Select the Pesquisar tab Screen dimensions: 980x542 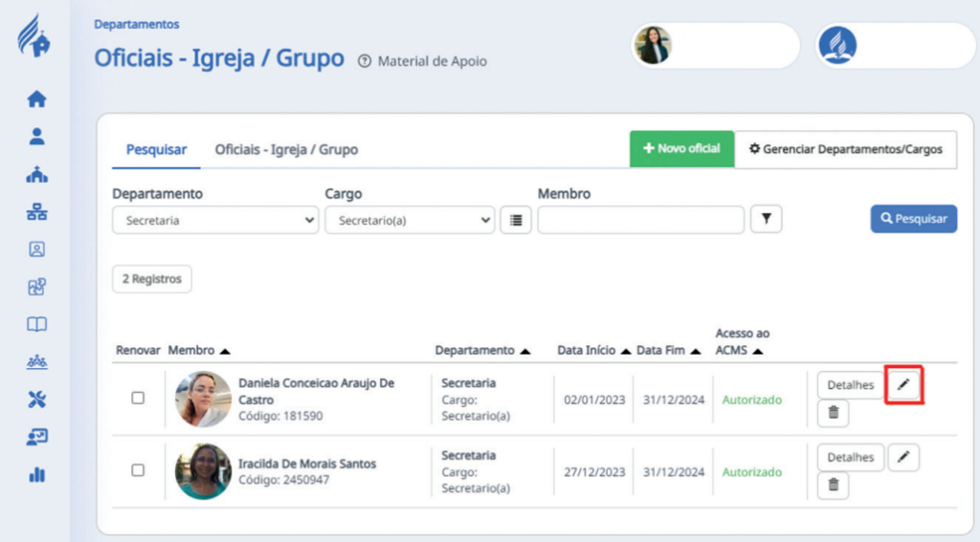(x=156, y=149)
